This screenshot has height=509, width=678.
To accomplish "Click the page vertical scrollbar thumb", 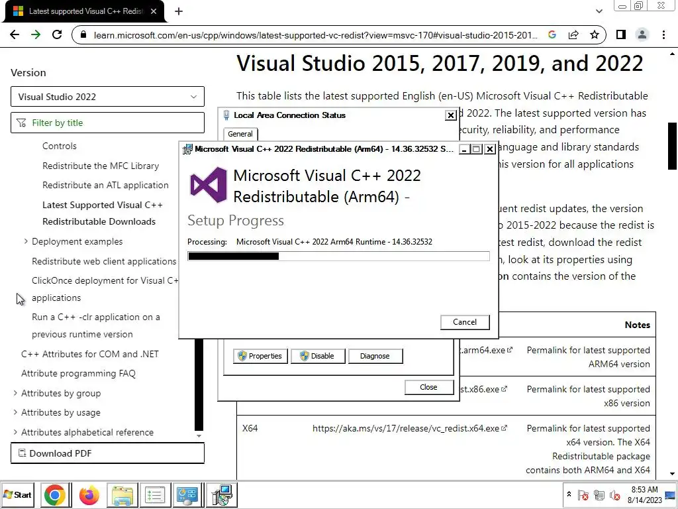I will 672,146.
